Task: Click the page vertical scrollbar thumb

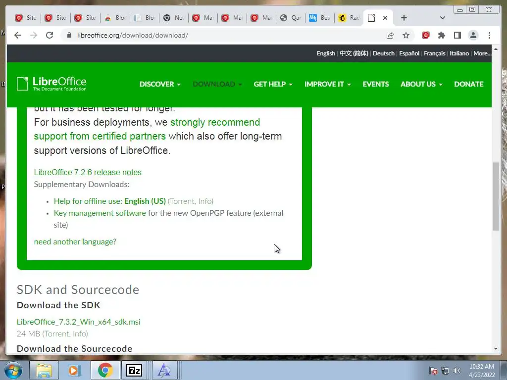Action: tap(496, 196)
